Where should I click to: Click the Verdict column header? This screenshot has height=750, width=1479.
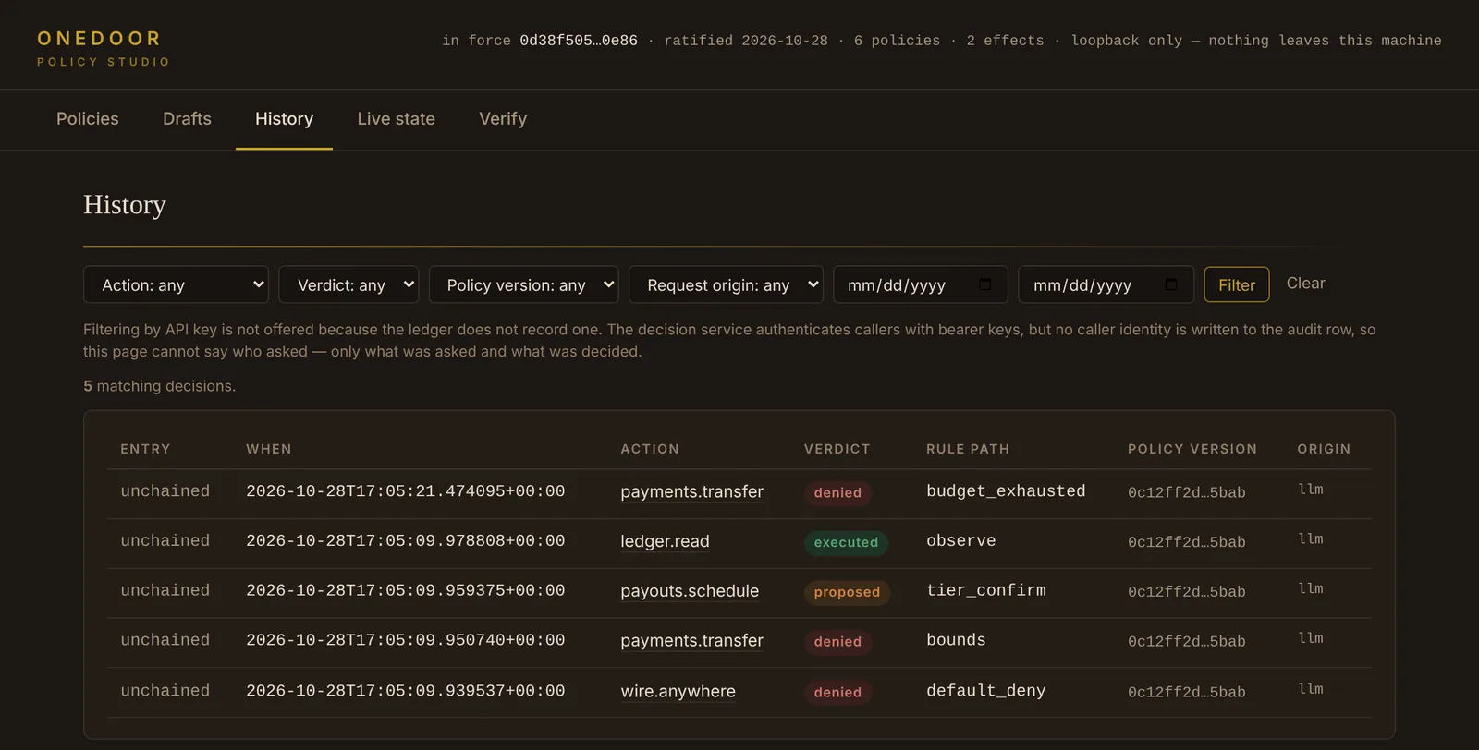(837, 449)
